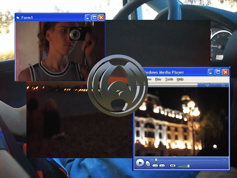Click the Form1 title text
The image size is (237, 178).
pos(27,18)
